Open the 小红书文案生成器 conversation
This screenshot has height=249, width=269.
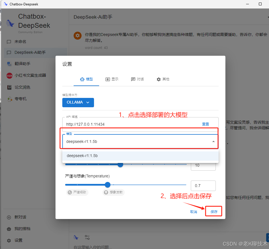tap(35, 76)
